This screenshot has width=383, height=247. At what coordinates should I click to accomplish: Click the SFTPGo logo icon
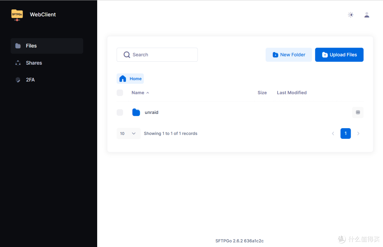pos(17,15)
